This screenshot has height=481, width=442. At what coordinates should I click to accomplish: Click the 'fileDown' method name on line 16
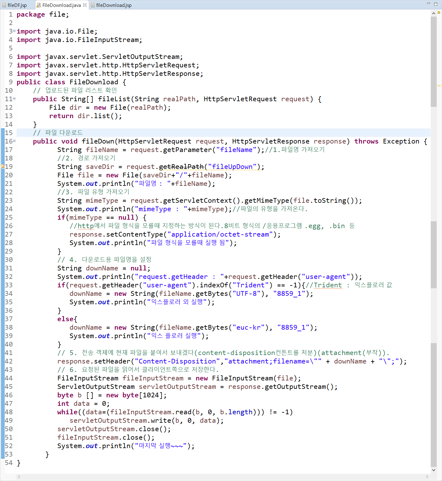click(98, 141)
